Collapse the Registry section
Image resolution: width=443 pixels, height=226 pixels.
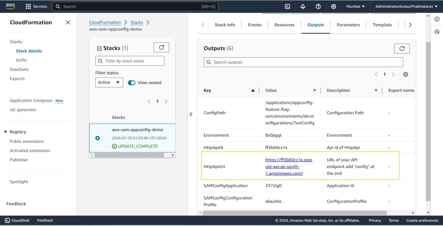[6, 132]
